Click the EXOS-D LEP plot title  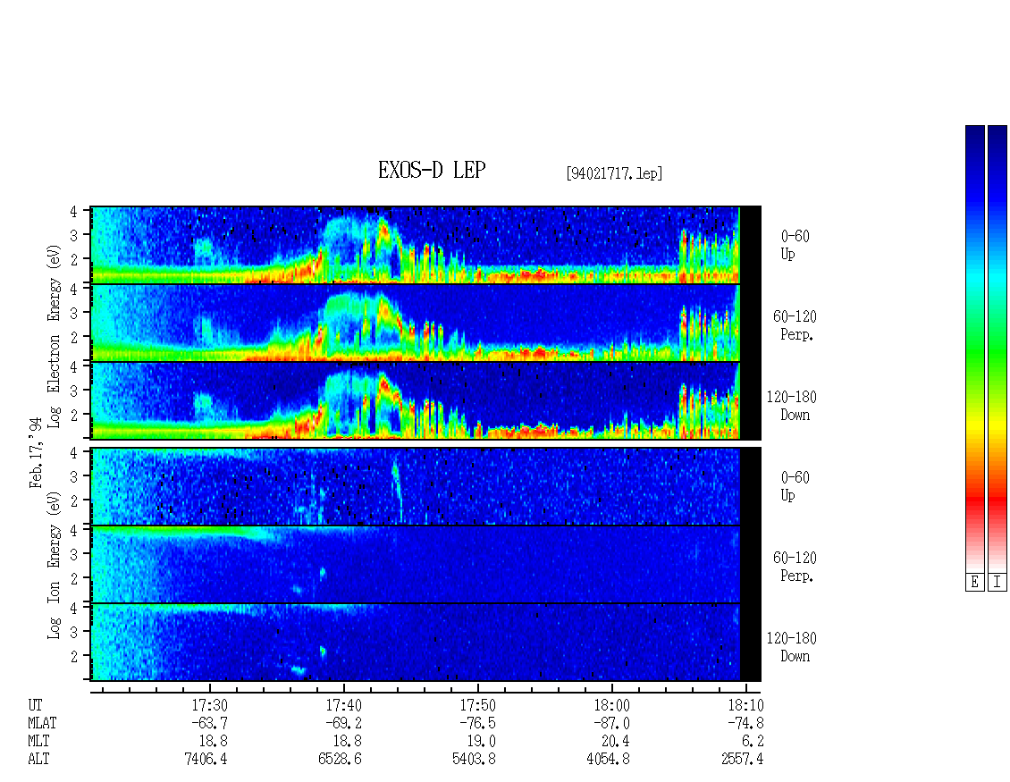[x=432, y=170]
